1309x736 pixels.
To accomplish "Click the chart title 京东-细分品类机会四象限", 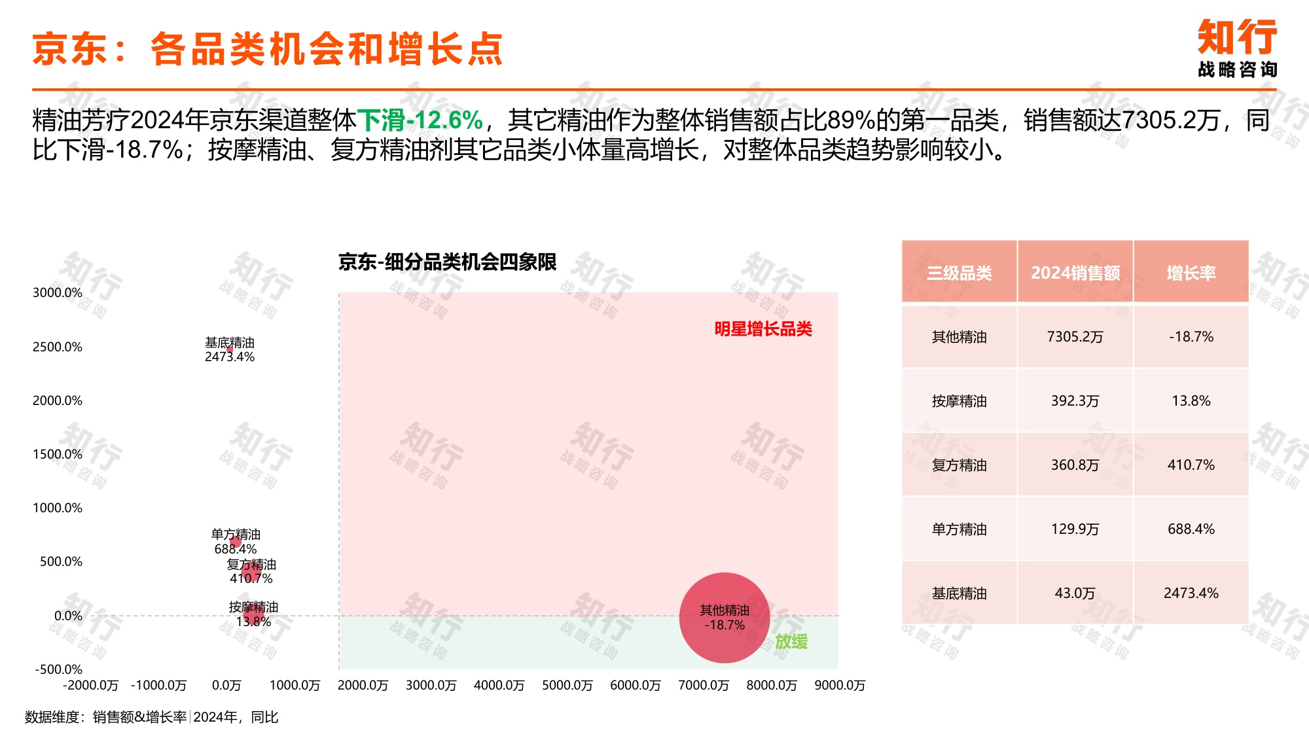I will point(447,262).
